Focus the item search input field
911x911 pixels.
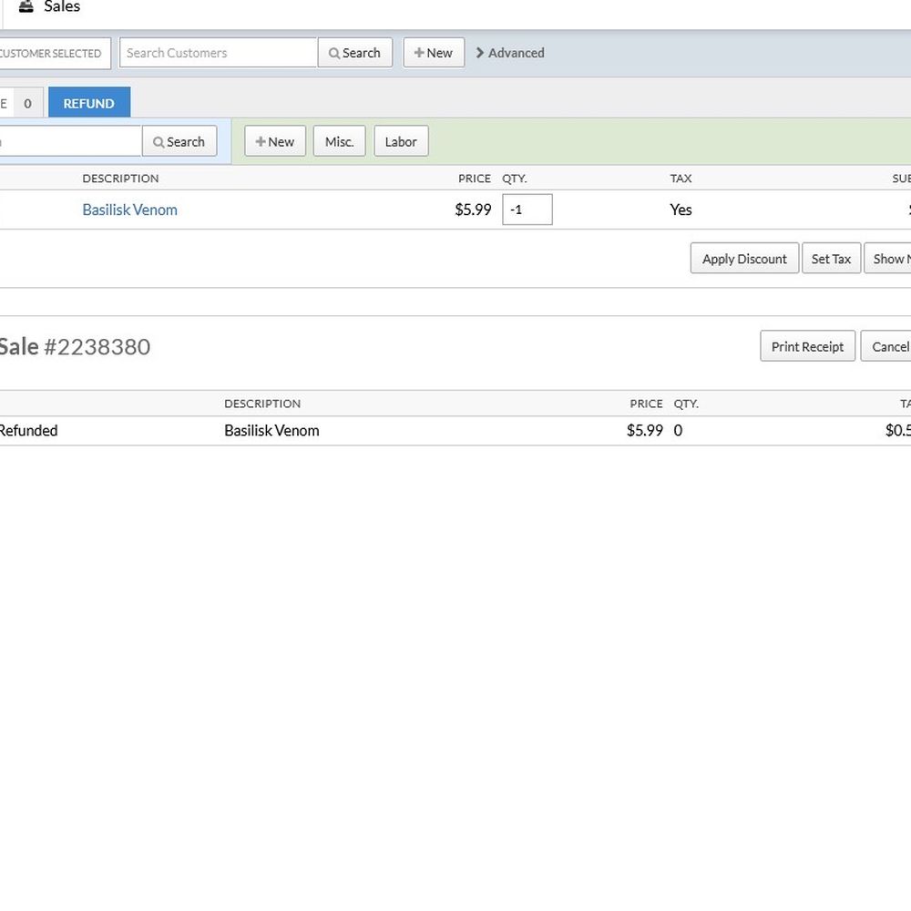[x=70, y=141]
